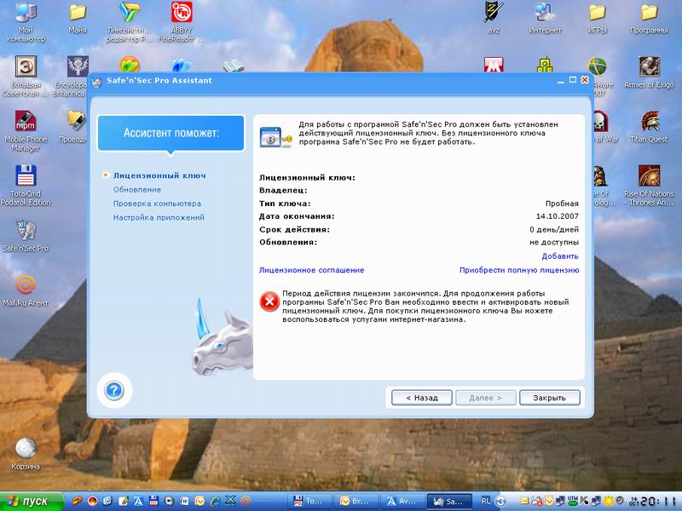682x511 pixels.
Task: Open the round blue help question-mark icon
Action: tap(114, 391)
